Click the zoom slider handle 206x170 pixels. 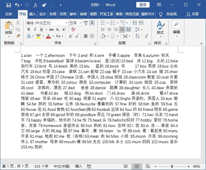(x=172, y=166)
